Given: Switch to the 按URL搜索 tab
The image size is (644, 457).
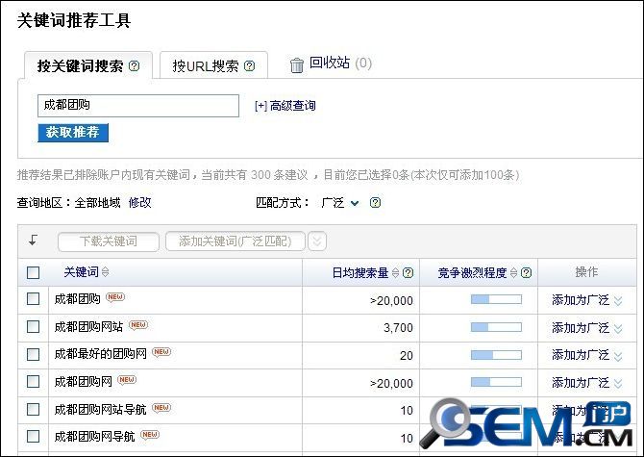Looking at the screenshot, I should point(205,66).
